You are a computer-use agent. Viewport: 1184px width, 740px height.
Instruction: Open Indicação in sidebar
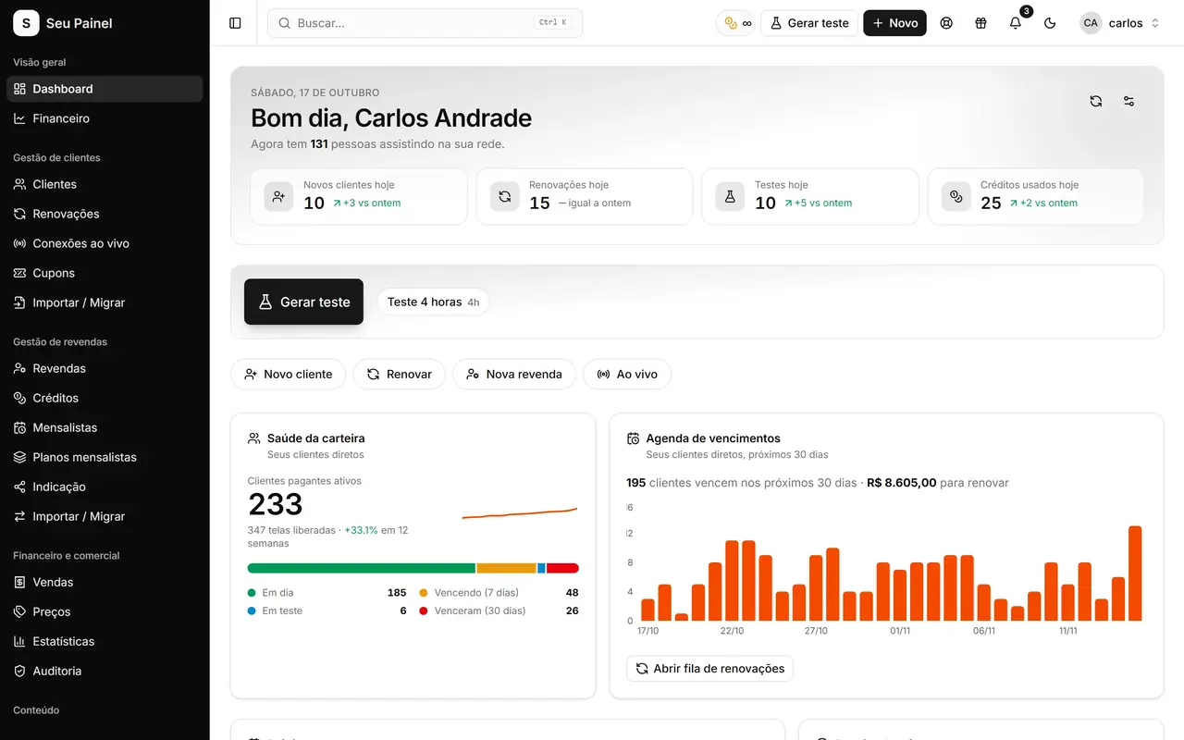click(x=105, y=487)
